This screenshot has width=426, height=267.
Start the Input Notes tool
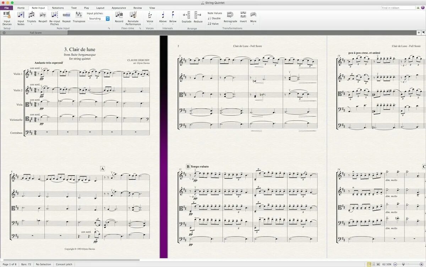[x=21, y=18]
